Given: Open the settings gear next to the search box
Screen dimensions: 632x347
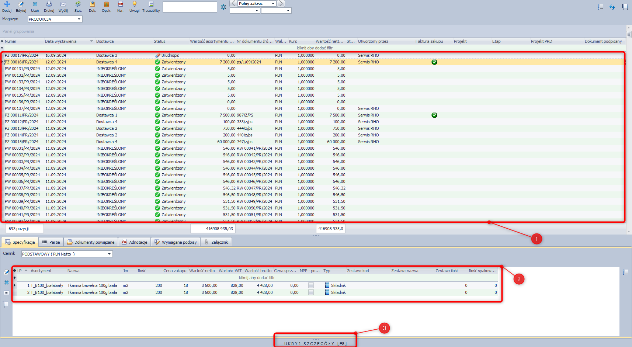Looking at the screenshot, I should point(223,7).
